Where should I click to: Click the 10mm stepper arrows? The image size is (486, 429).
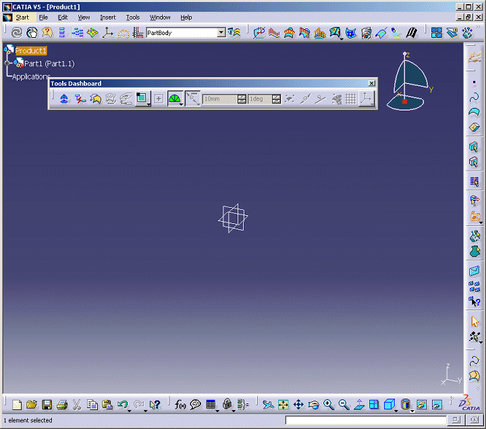click(242, 99)
